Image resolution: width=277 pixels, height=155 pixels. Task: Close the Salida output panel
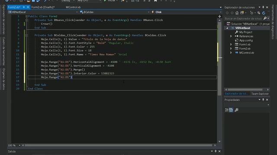tap(219, 151)
